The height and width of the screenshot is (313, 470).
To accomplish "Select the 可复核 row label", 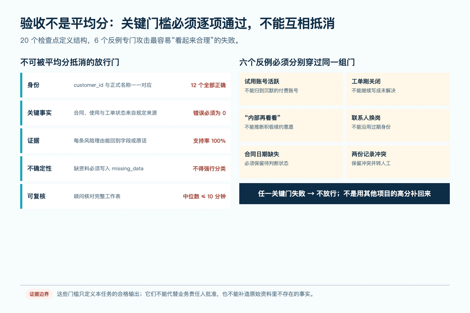I will pos(36,196).
